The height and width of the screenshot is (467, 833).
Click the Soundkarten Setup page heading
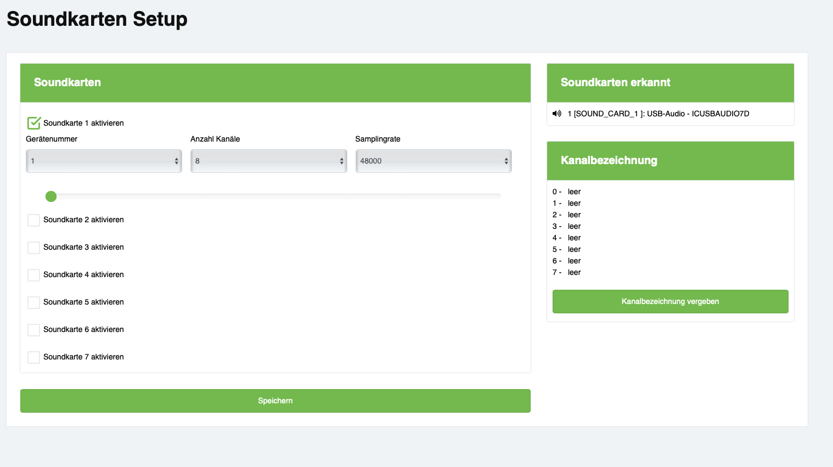coord(97,19)
